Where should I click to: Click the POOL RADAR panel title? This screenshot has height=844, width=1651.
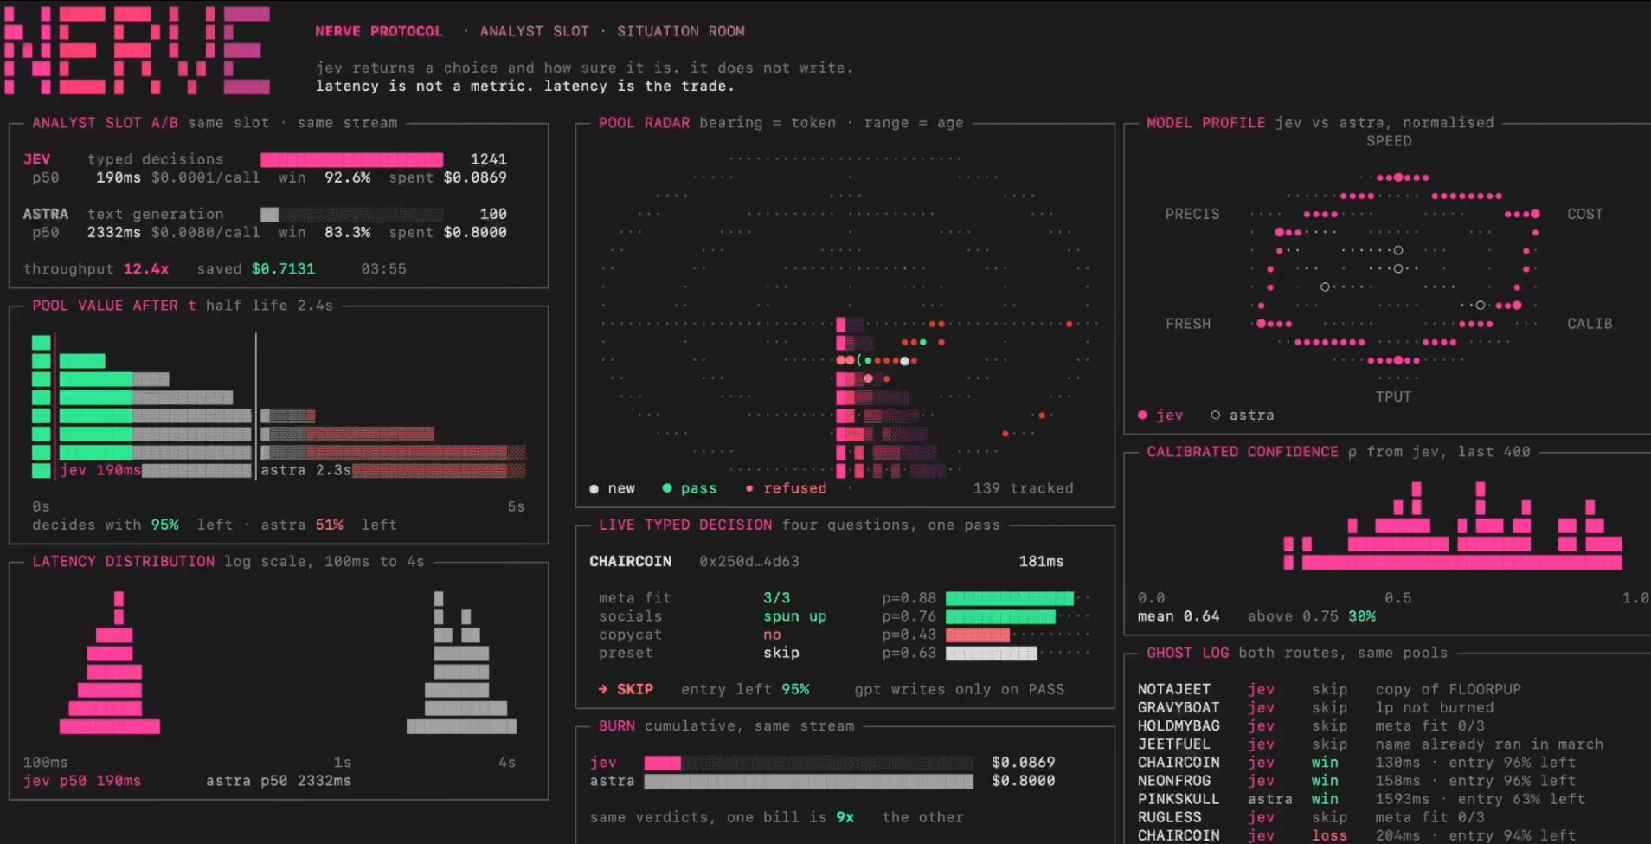tap(645, 123)
